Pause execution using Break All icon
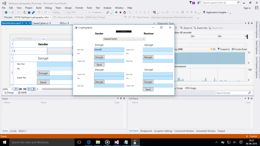260x146 pixels. [x=116, y=12]
